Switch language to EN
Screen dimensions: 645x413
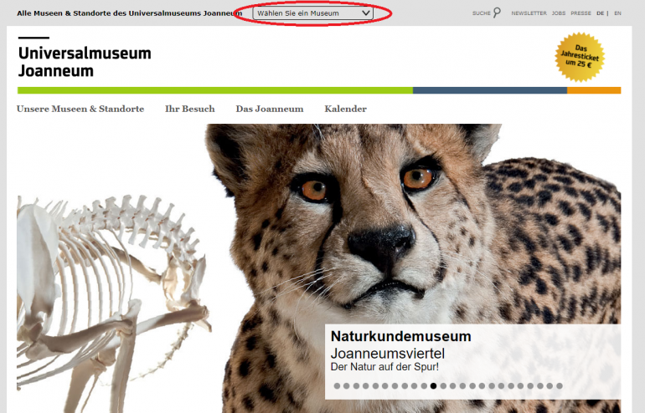617,13
